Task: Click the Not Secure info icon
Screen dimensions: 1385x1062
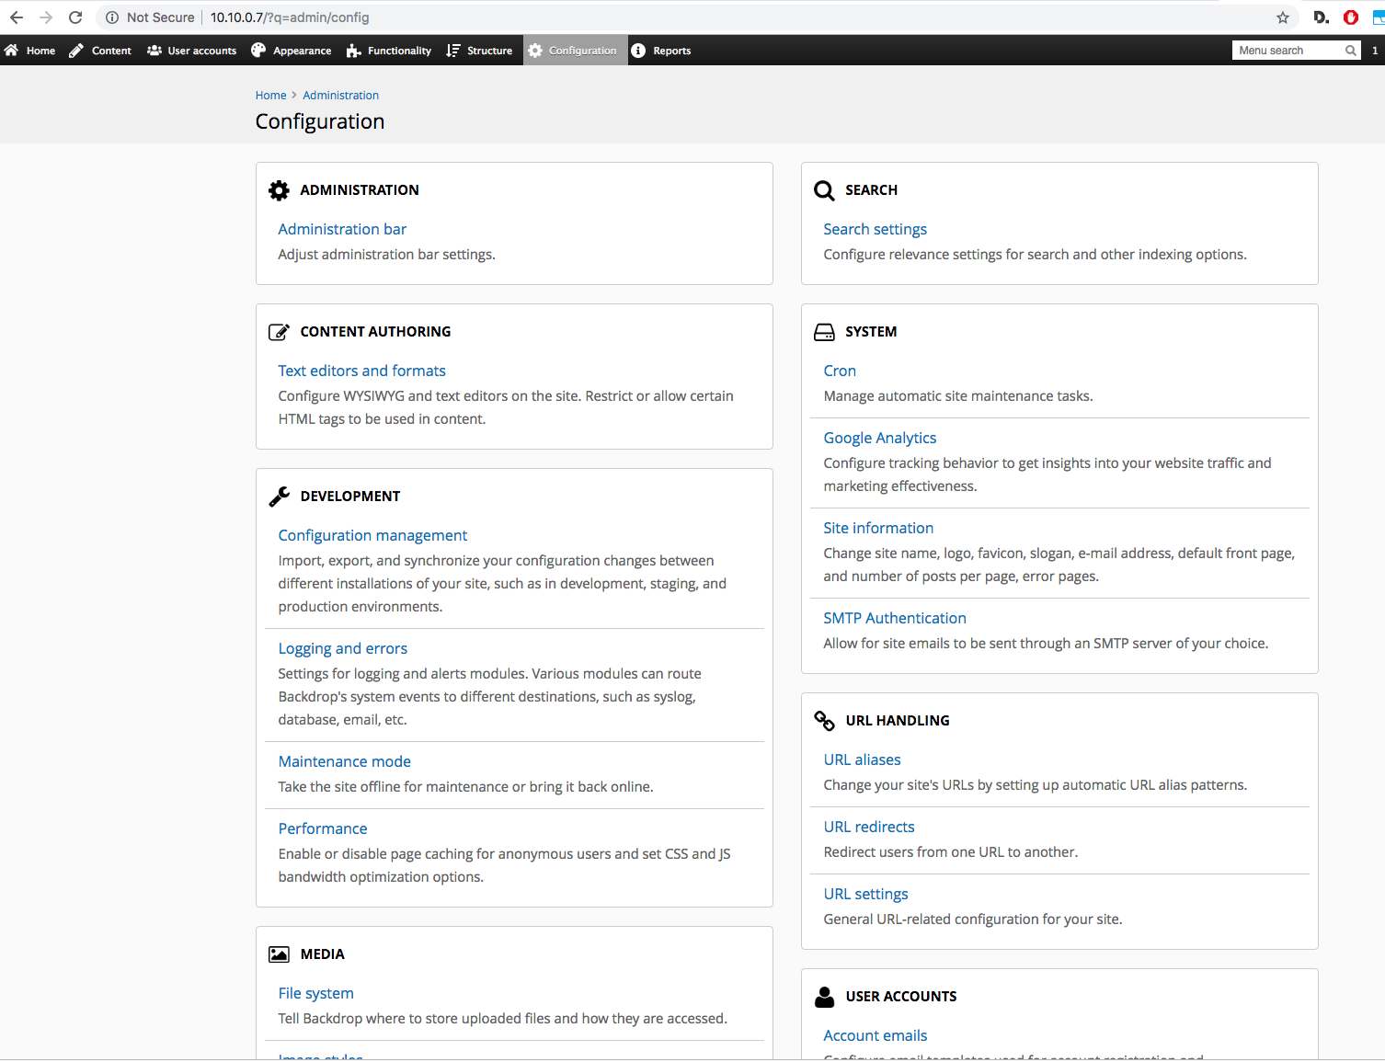Action: [112, 17]
